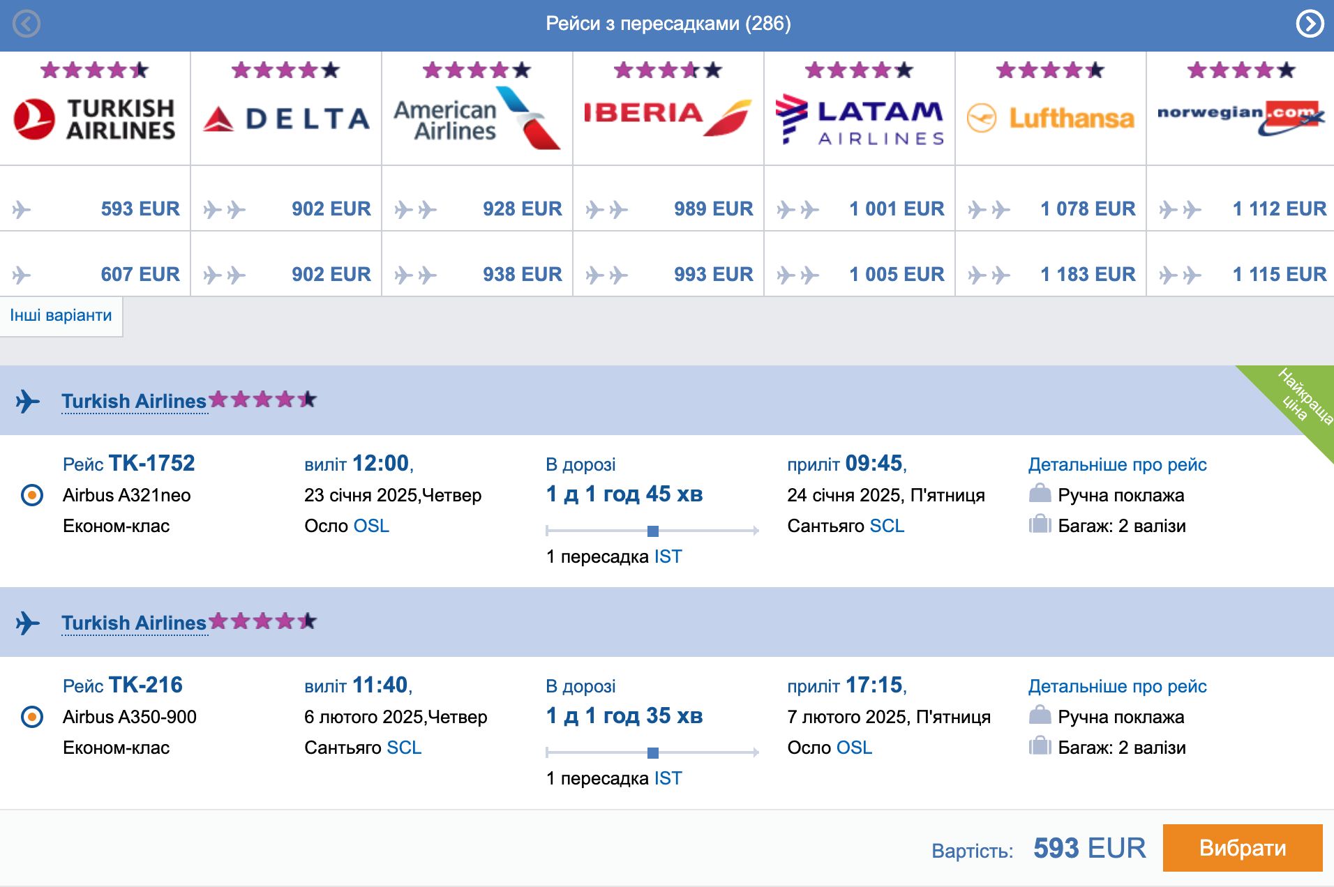Open Детальніше про рейс for TK-216
The width and height of the screenshot is (1334, 887).
point(1117,686)
